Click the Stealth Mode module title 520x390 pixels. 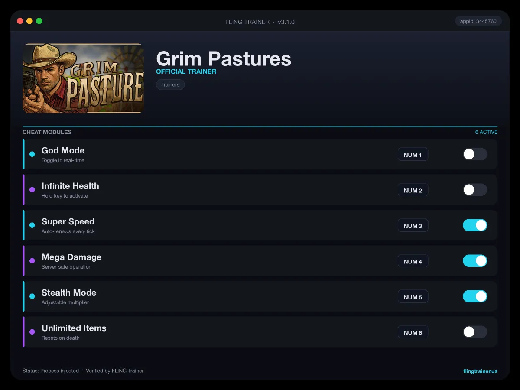click(x=69, y=292)
